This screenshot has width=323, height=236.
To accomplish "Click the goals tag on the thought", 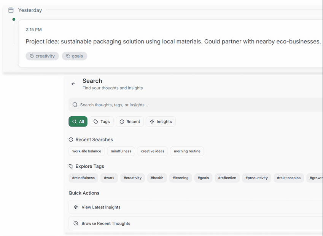I will click(75, 56).
